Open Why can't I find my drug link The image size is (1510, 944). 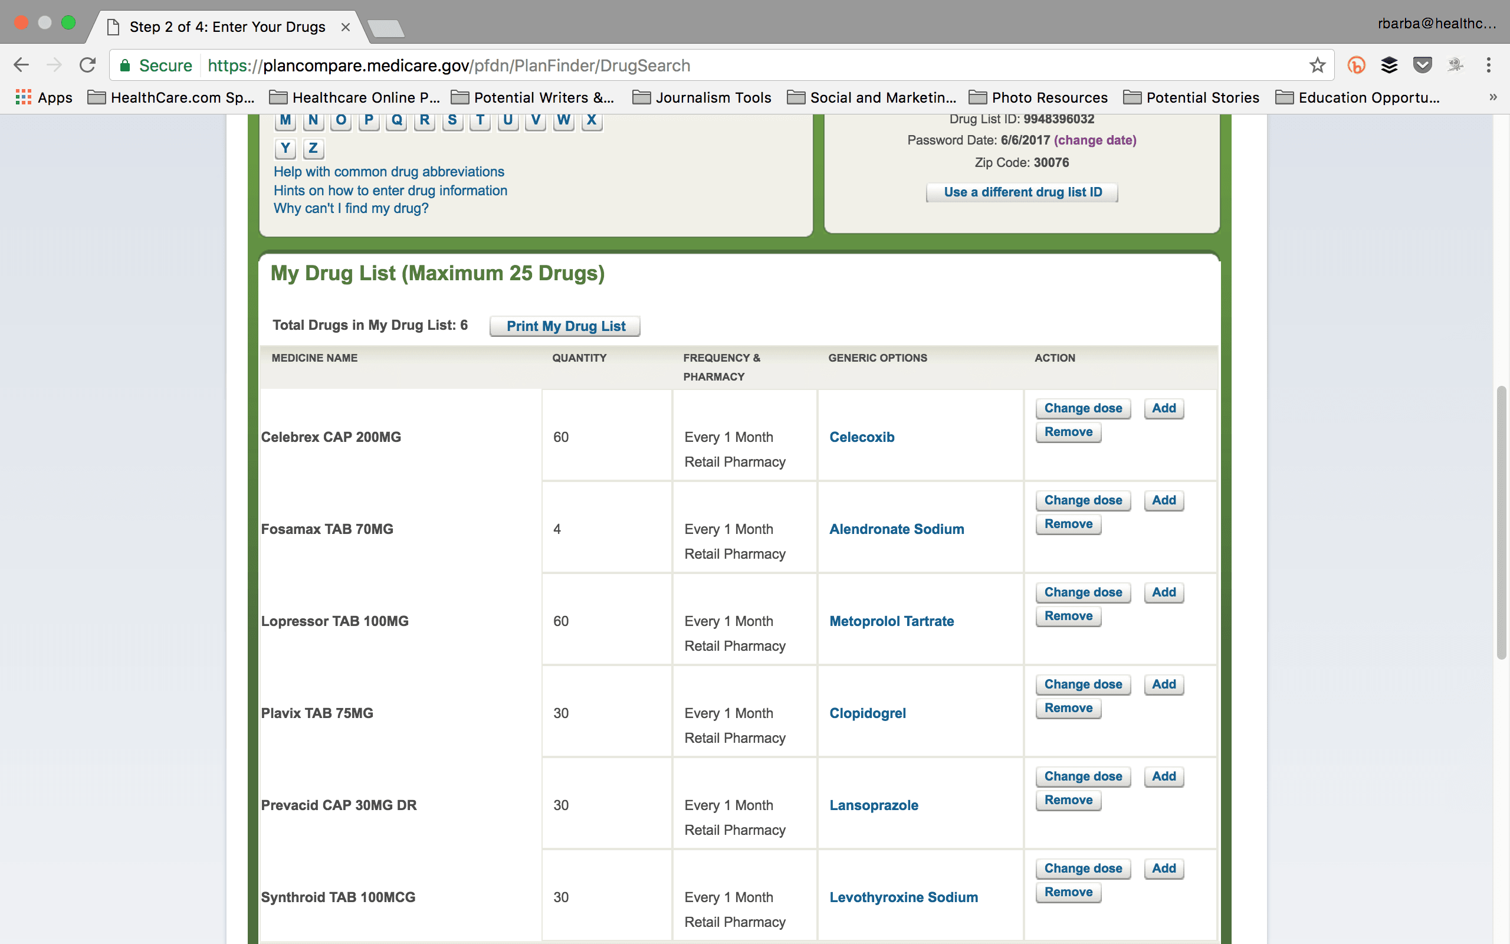tap(351, 208)
